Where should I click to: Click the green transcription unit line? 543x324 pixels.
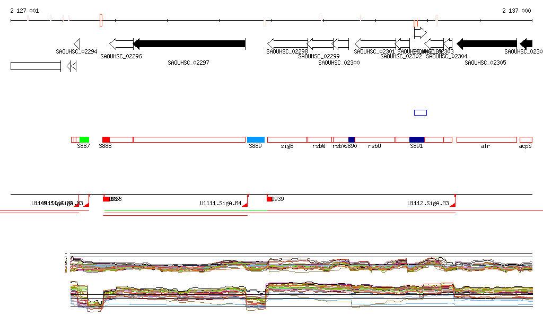[x=186, y=211]
